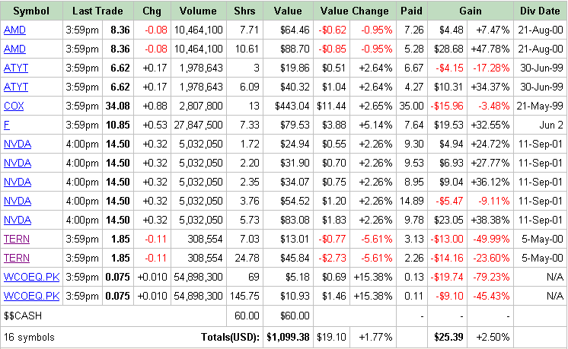Open the NVDA link in the 5.73 shares row
The width and height of the screenshot is (568, 349).
[x=18, y=220]
